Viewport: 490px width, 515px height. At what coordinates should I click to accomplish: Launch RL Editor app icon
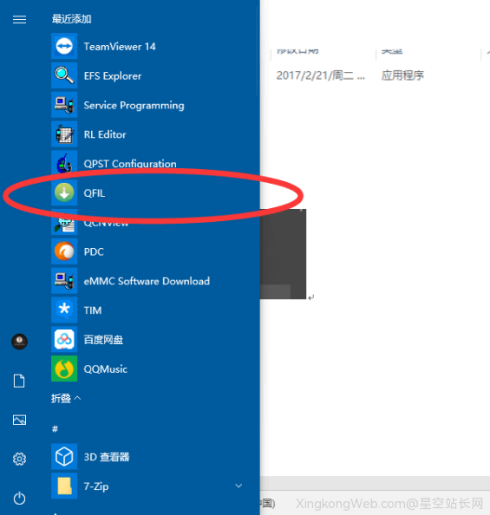click(x=64, y=134)
